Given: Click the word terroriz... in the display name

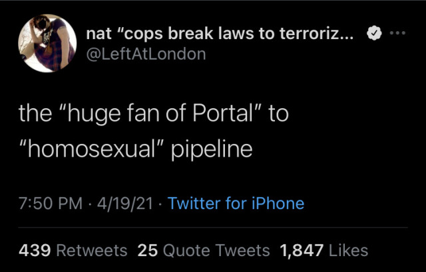Looking at the screenshot, I should (323, 34).
